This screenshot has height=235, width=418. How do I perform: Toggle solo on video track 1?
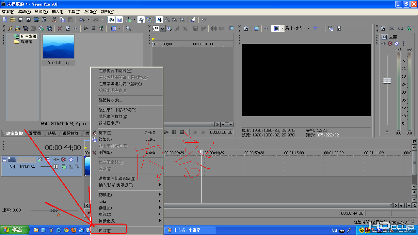[77, 160]
